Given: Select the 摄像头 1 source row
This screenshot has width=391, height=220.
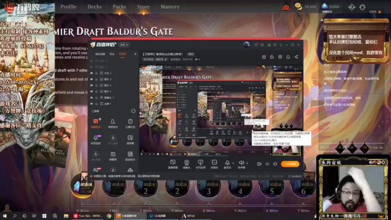Looking at the screenshot, I should [x=113, y=97].
